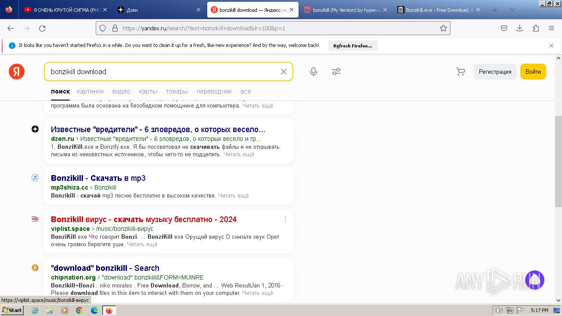Switch to the YouTube Я ОЧЕНЬ КРУТОЙ СИГМА tab
Viewport: 562px width, 316px height.
click(65, 10)
